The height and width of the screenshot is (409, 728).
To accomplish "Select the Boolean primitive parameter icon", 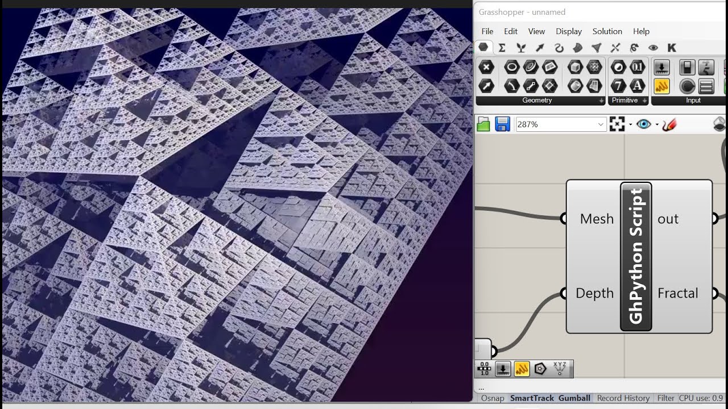I will click(x=618, y=68).
